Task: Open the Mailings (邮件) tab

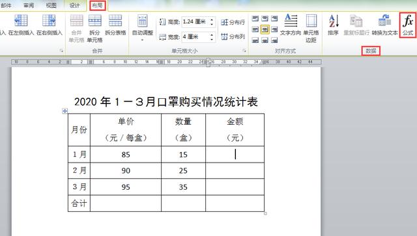Action: 6,5
